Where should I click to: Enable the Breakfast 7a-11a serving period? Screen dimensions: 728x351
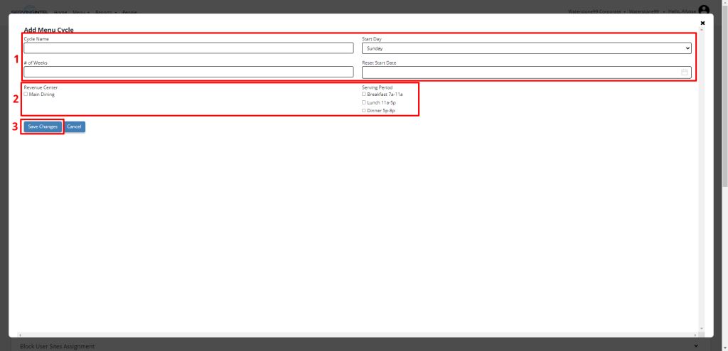click(364, 94)
